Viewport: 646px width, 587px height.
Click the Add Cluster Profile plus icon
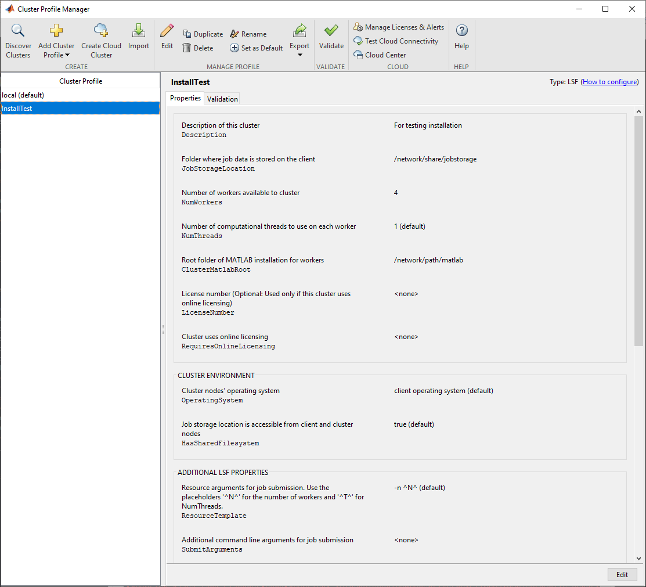(56, 31)
